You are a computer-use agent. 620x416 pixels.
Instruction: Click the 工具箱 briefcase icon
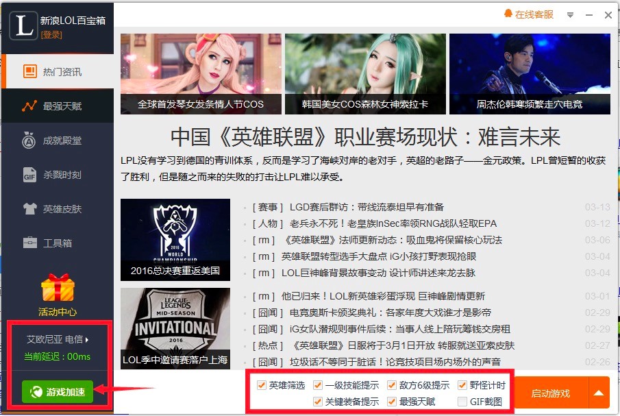[x=30, y=243]
